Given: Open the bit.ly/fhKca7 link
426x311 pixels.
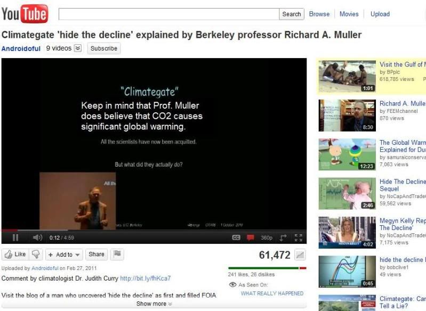Looking at the screenshot, I should 146,279.
